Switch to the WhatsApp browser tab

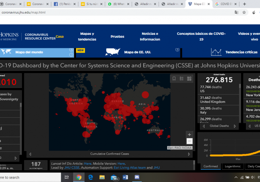(x=118, y=4)
